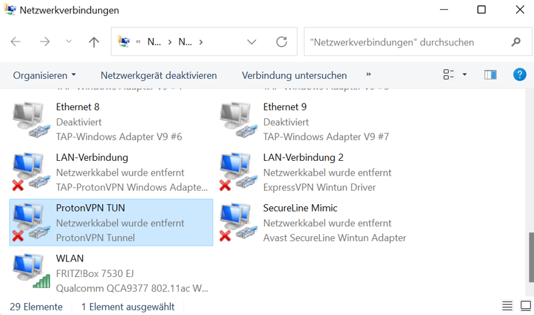Refresh the network connections list
Screen dimensions: 534x315
(x=282, y=41)
